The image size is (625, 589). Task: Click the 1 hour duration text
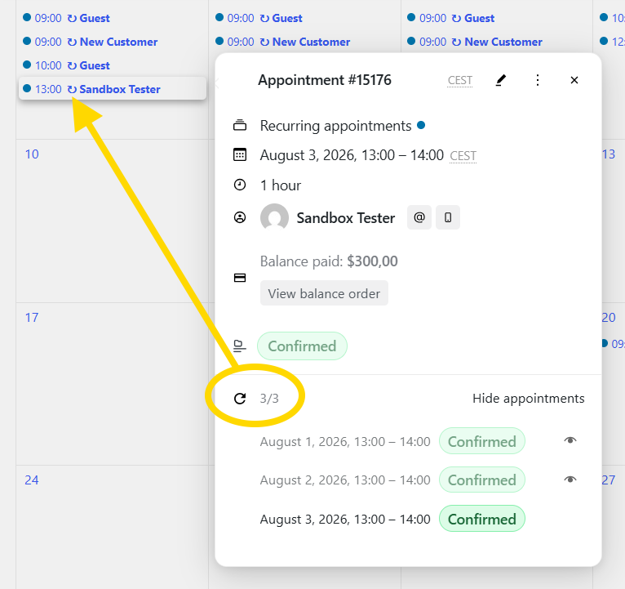[x=280, y=185]
